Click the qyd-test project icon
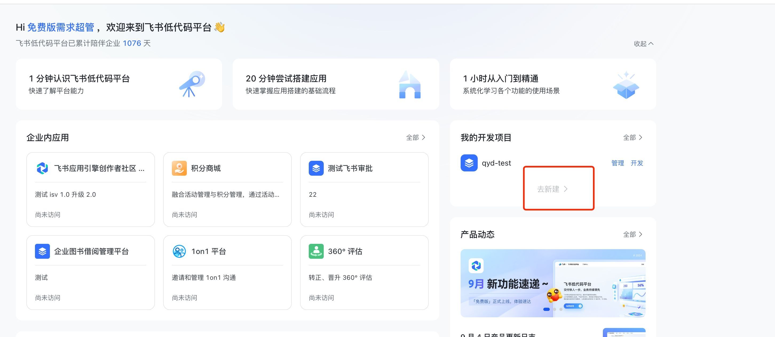The width and height of the screenshot is (775, 337). 469,163
